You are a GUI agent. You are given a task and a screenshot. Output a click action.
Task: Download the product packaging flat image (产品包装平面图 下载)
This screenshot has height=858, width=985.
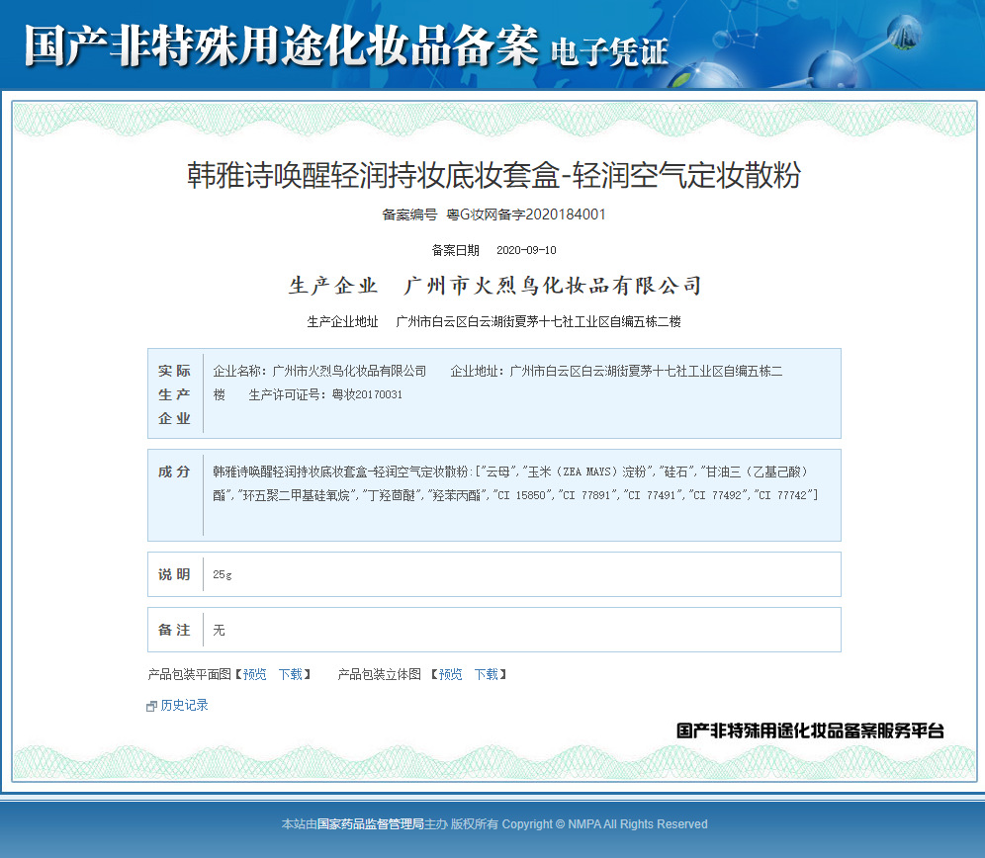click(290, 674)
